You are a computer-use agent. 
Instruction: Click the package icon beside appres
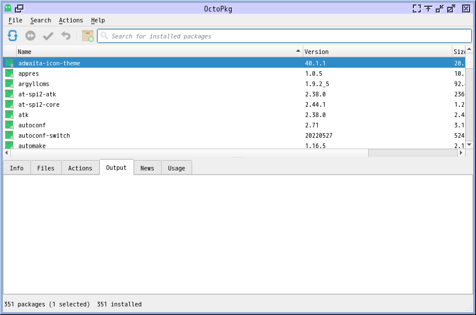(x=9, y=73)
